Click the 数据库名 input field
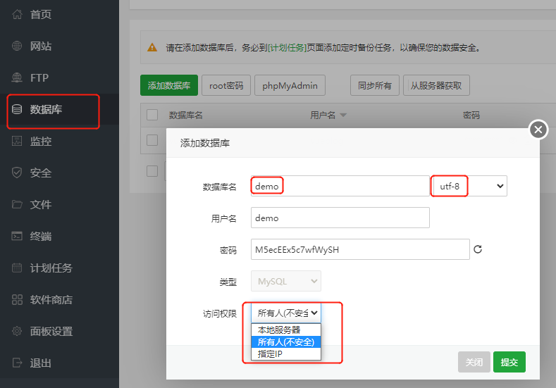 pyautogui.click(x=340, y=186)
